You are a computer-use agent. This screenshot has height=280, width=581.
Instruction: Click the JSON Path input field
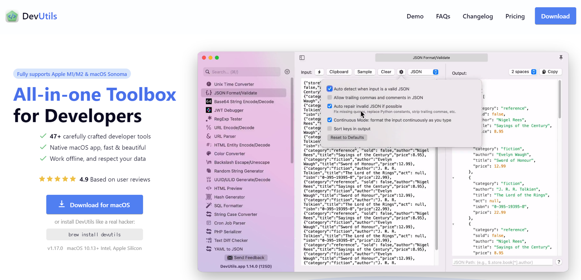[502, 262]
